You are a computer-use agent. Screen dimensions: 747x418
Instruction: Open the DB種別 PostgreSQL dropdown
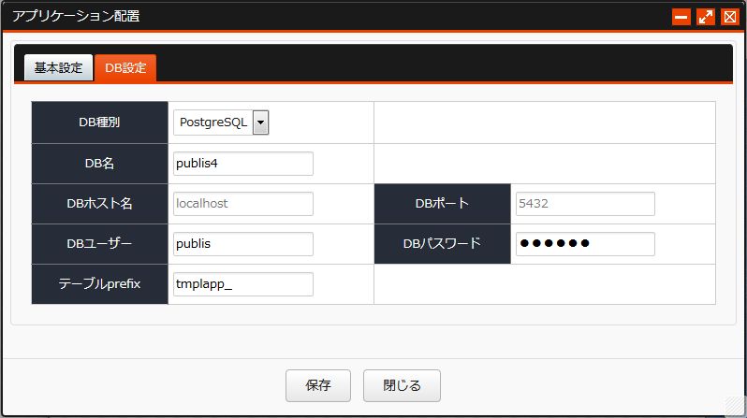(x=221, y=123)
